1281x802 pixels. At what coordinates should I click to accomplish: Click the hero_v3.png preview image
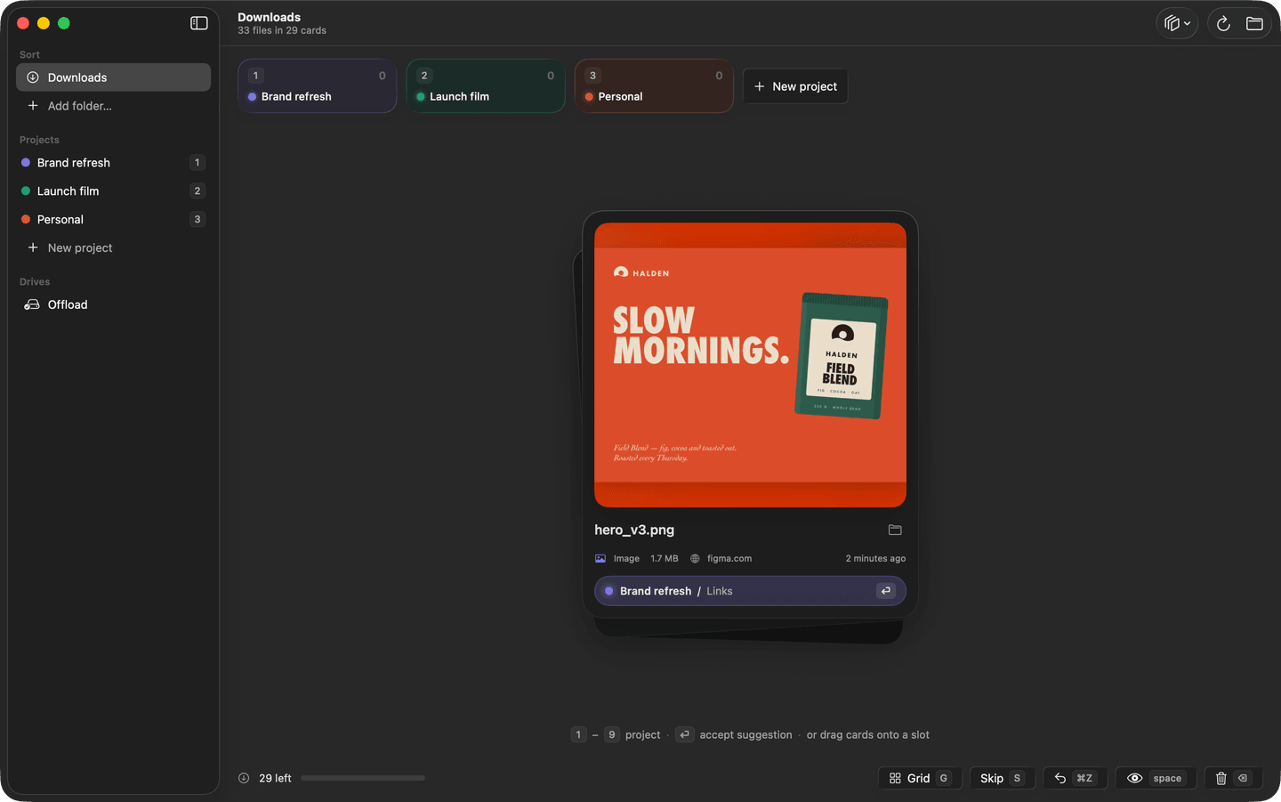[x=750, y=365]
